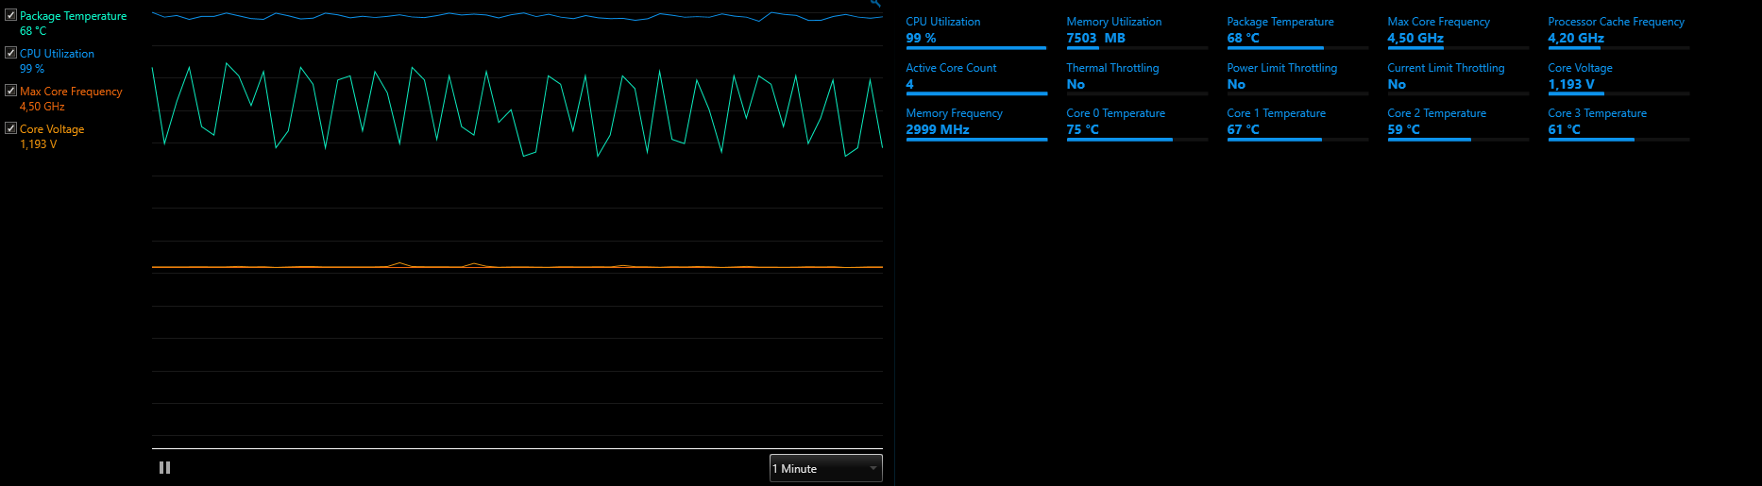Select the Core 3 Temperature tile title

[x=1597, y=113]
